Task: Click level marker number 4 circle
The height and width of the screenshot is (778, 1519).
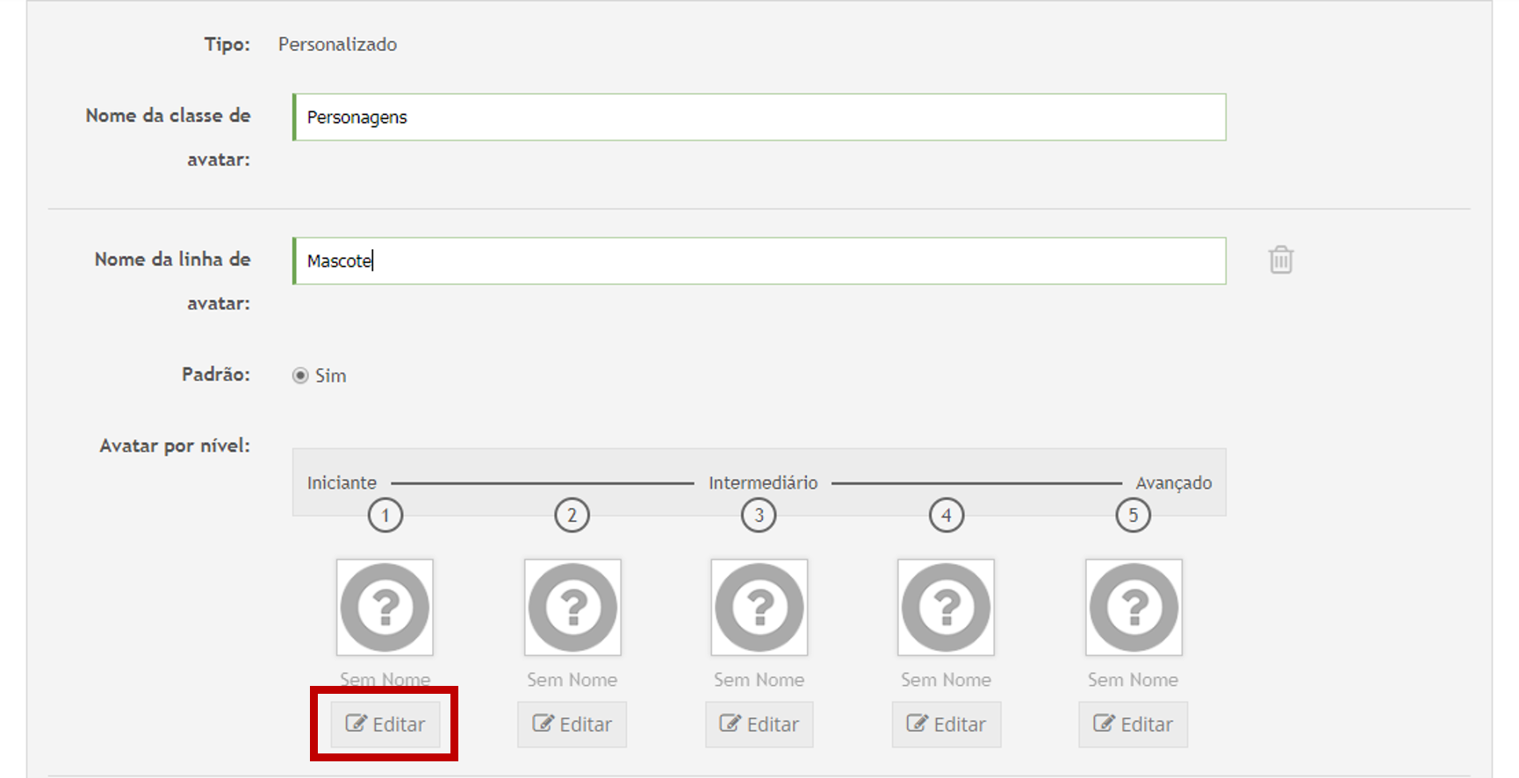Action: (946, 515)
